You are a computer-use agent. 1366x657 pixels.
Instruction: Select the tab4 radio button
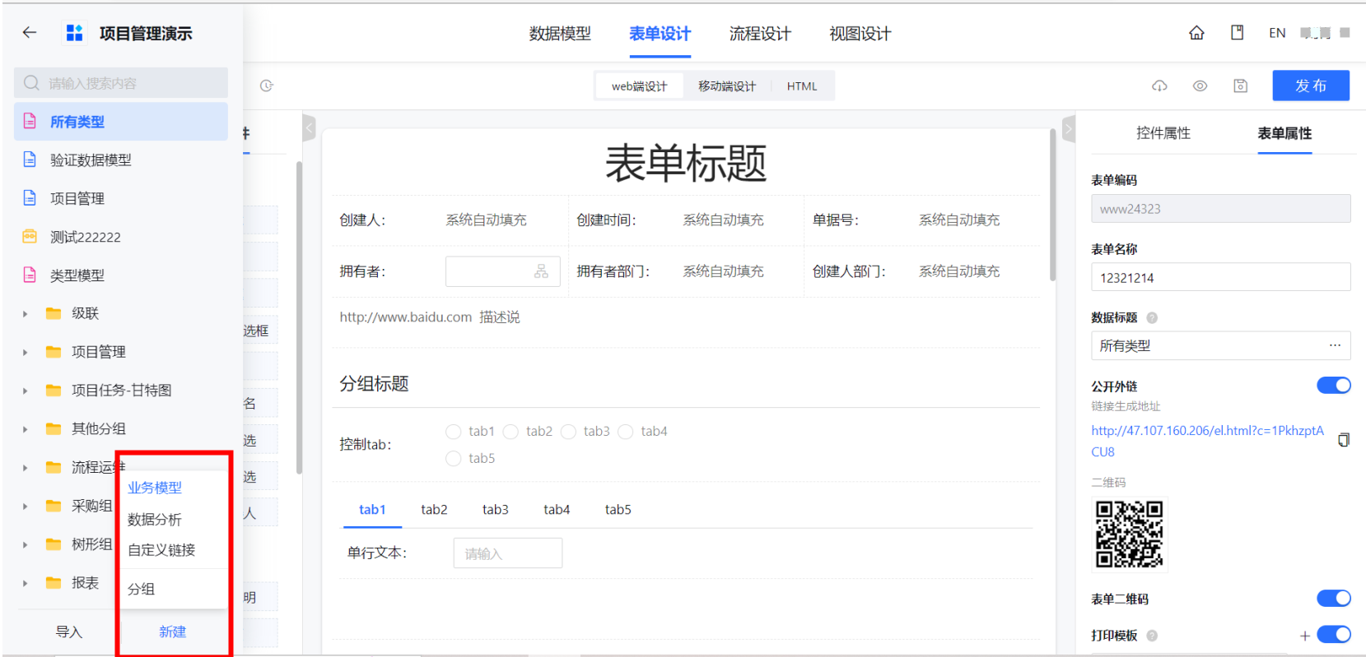(626, 432)
